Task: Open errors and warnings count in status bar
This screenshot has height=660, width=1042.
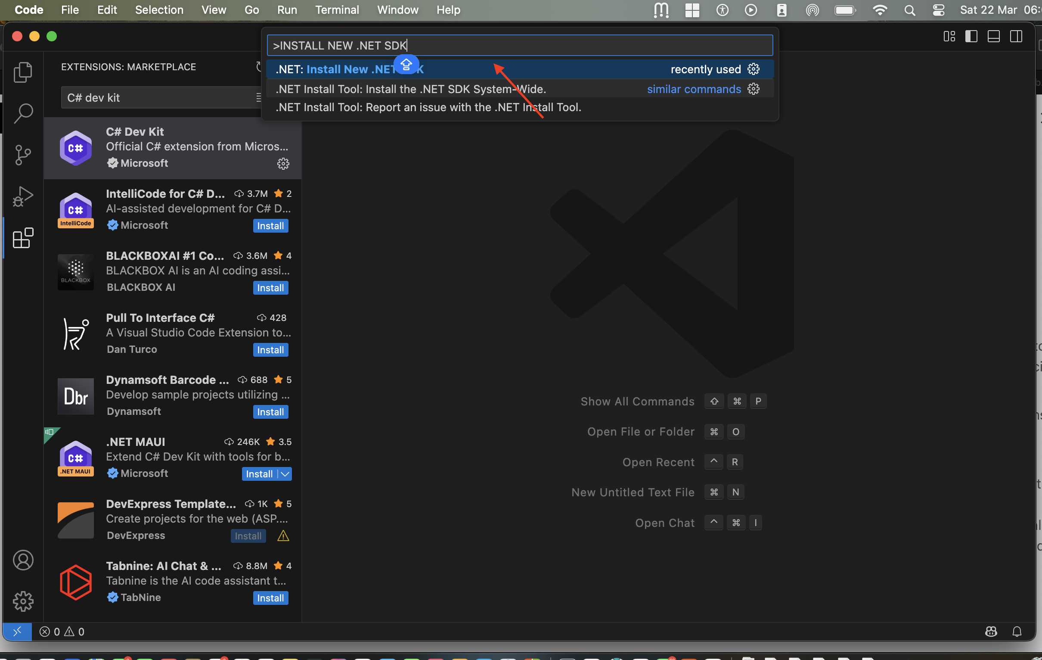Action: (x=62, y=632)
